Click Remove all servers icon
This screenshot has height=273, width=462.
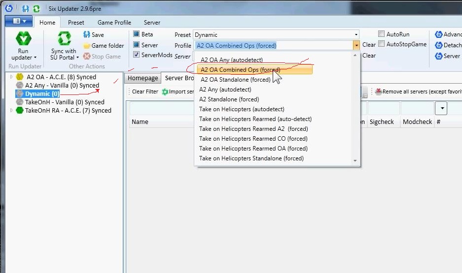(378, 91)
